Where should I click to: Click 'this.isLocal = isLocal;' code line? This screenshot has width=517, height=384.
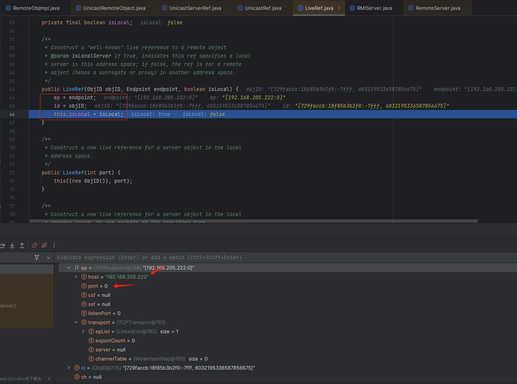point(88,114)
